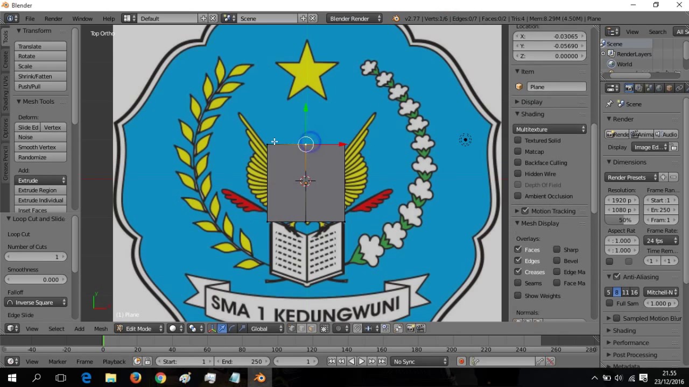Uncheck the Creases overlay checkbox

518,272
